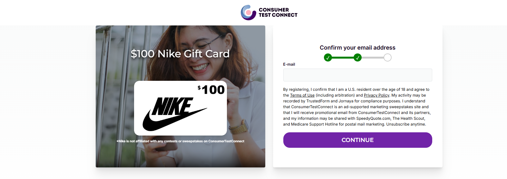Viewport: 507px width, 179px height.
Task: Click the "Confirm your email address" heading
Action: (x=357, y=48)
